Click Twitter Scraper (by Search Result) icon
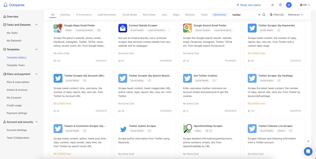316x159 pixels. [x=123, y=78]
